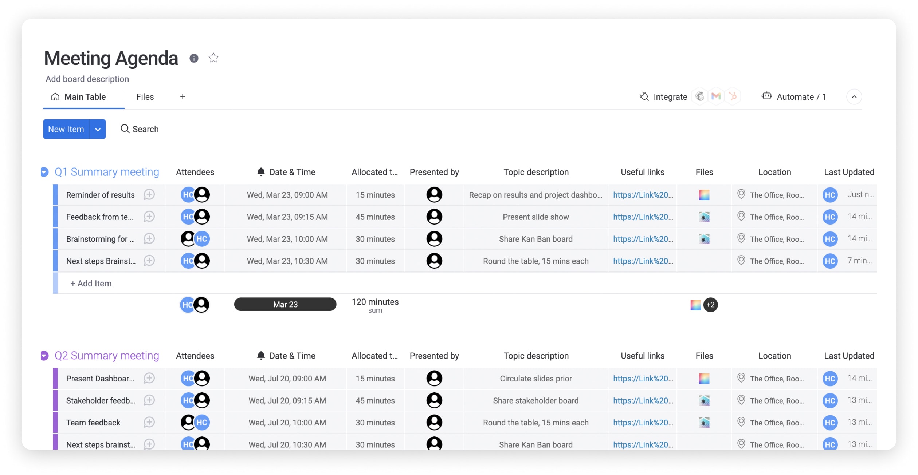This screenshot has width=918, height=475.
Task: Click the Useful links URL in Reminder of results row
Action: click(642, 194)
